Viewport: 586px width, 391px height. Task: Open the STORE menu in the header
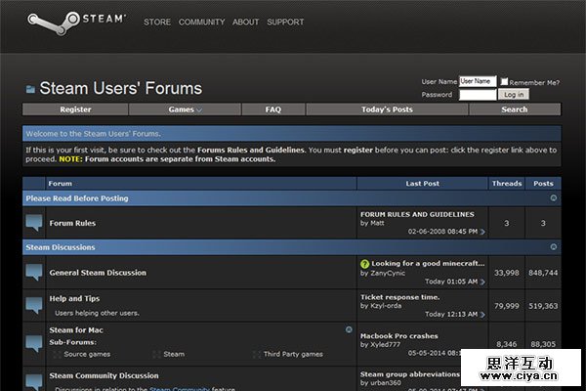(x=157, y=22)
